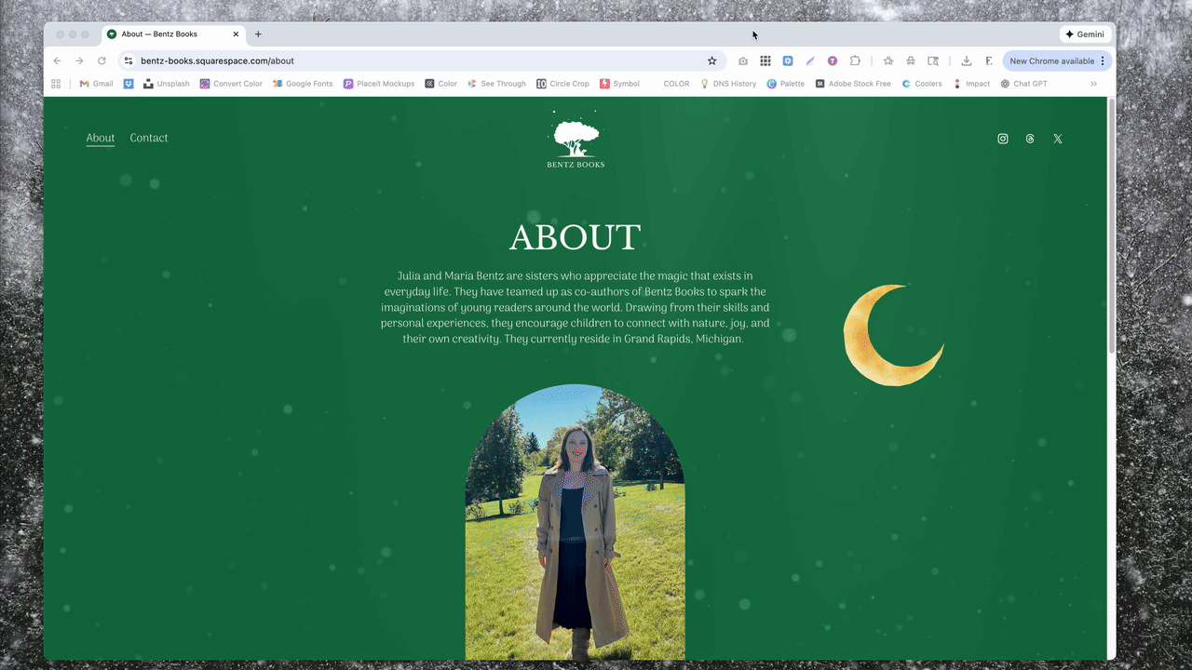Open the Color bookmark with dark icon
This screenshot has width=1192, height=670.
440,84
